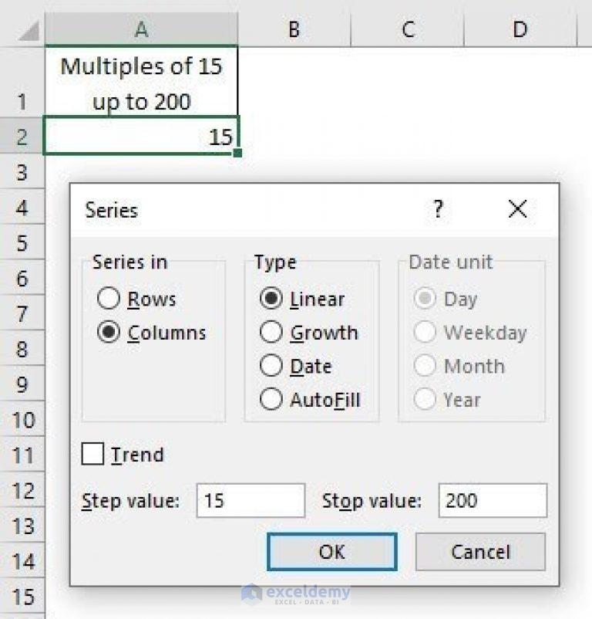Choose the Date series type
Viewport: 592px width, 619px height.
(271, 366)
